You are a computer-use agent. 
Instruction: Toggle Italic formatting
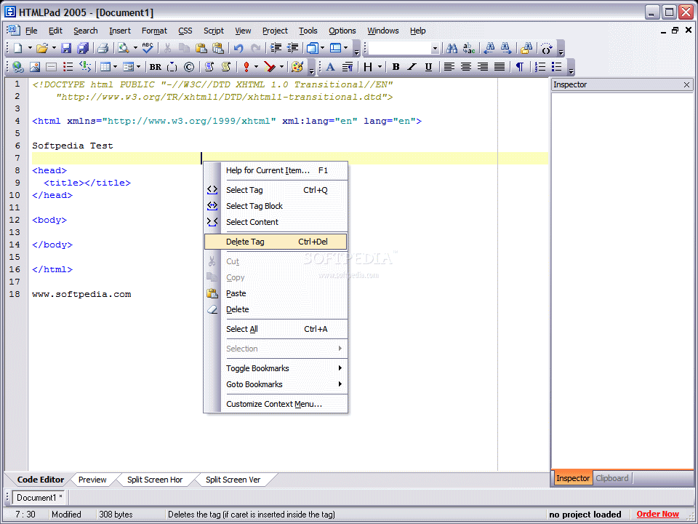click(x=412, y=67)
